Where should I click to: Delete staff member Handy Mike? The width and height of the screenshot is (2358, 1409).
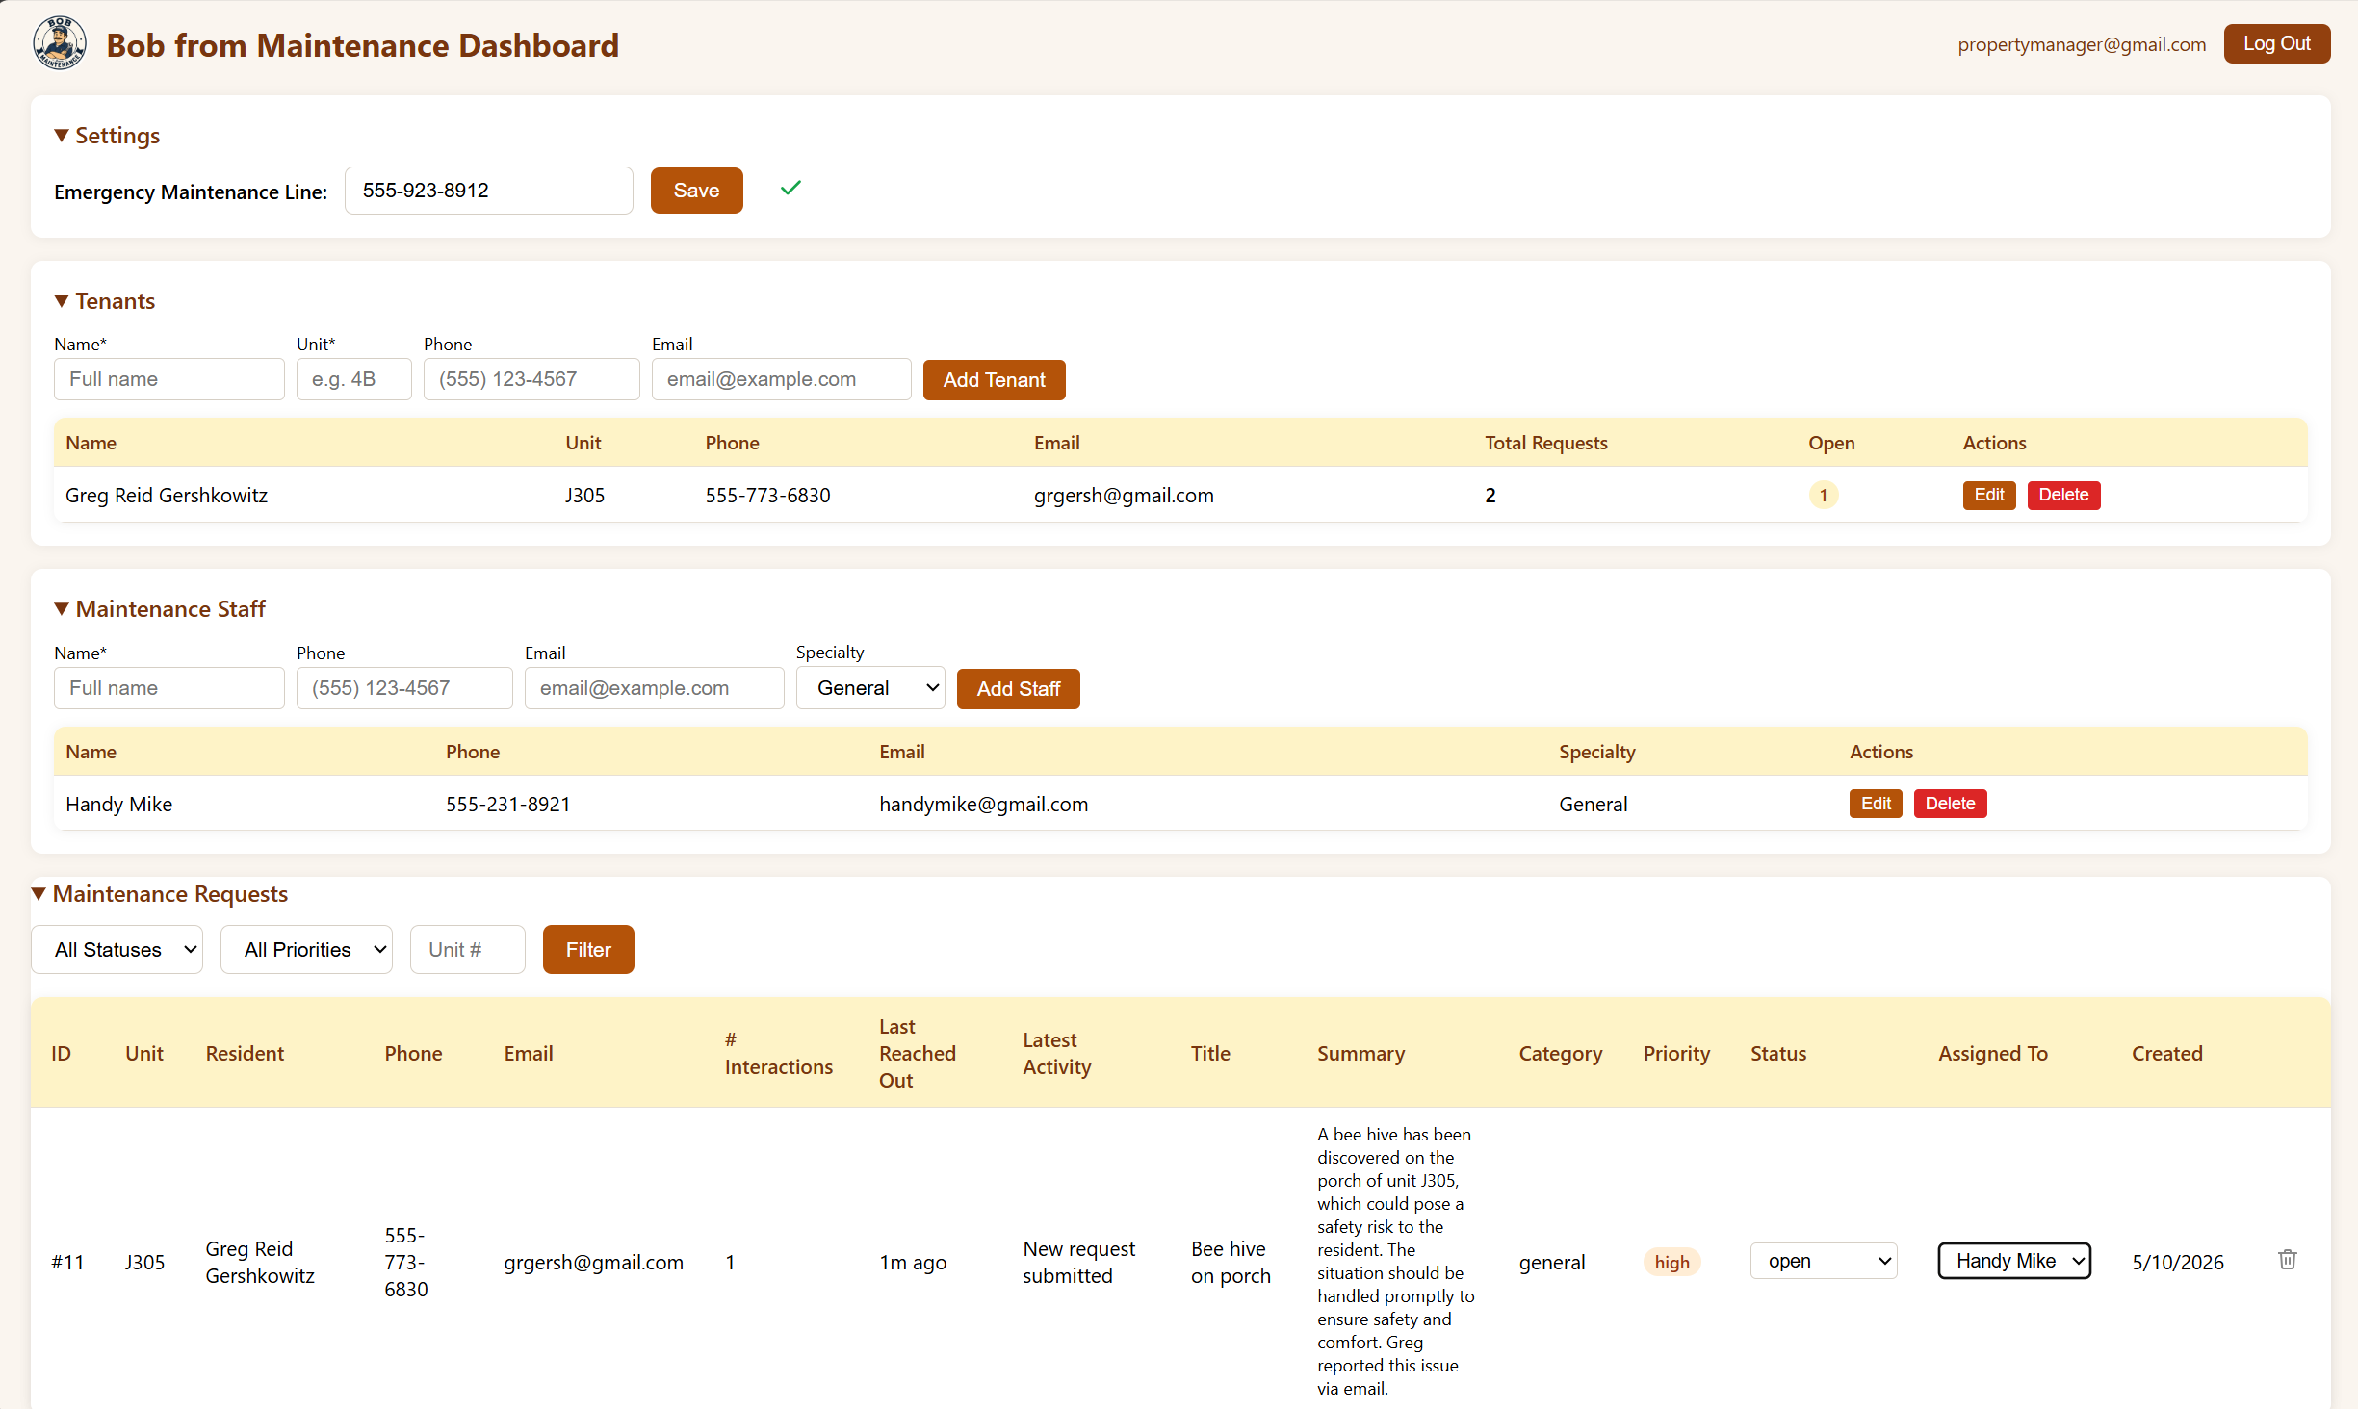point(1950,804)
